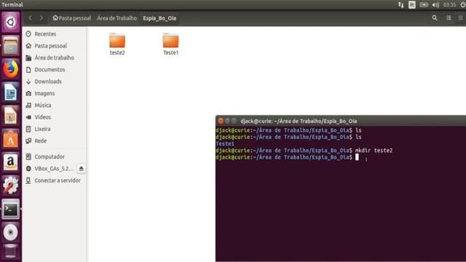Viewport: 466px width, 262px height.
Task: Click the terminal prompt cursor
Action: (x=357, y=157)
